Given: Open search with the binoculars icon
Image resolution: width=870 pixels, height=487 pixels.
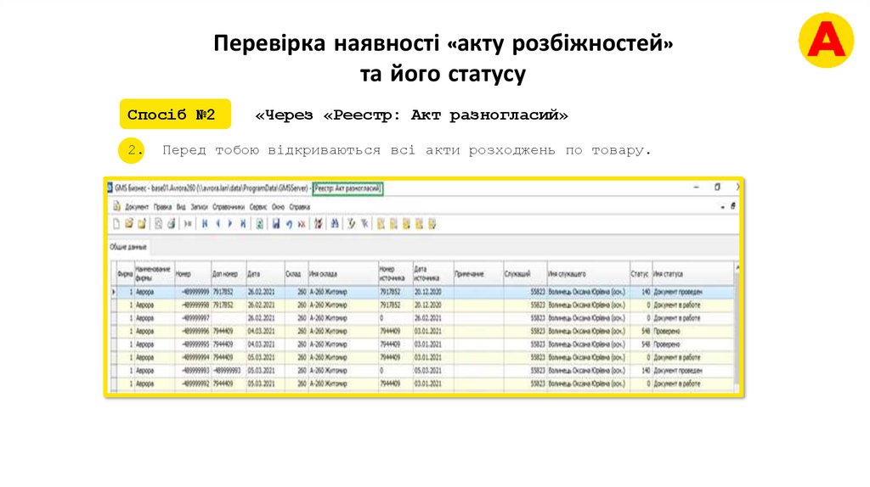Looking at the screenshot, I should point(335,224).
